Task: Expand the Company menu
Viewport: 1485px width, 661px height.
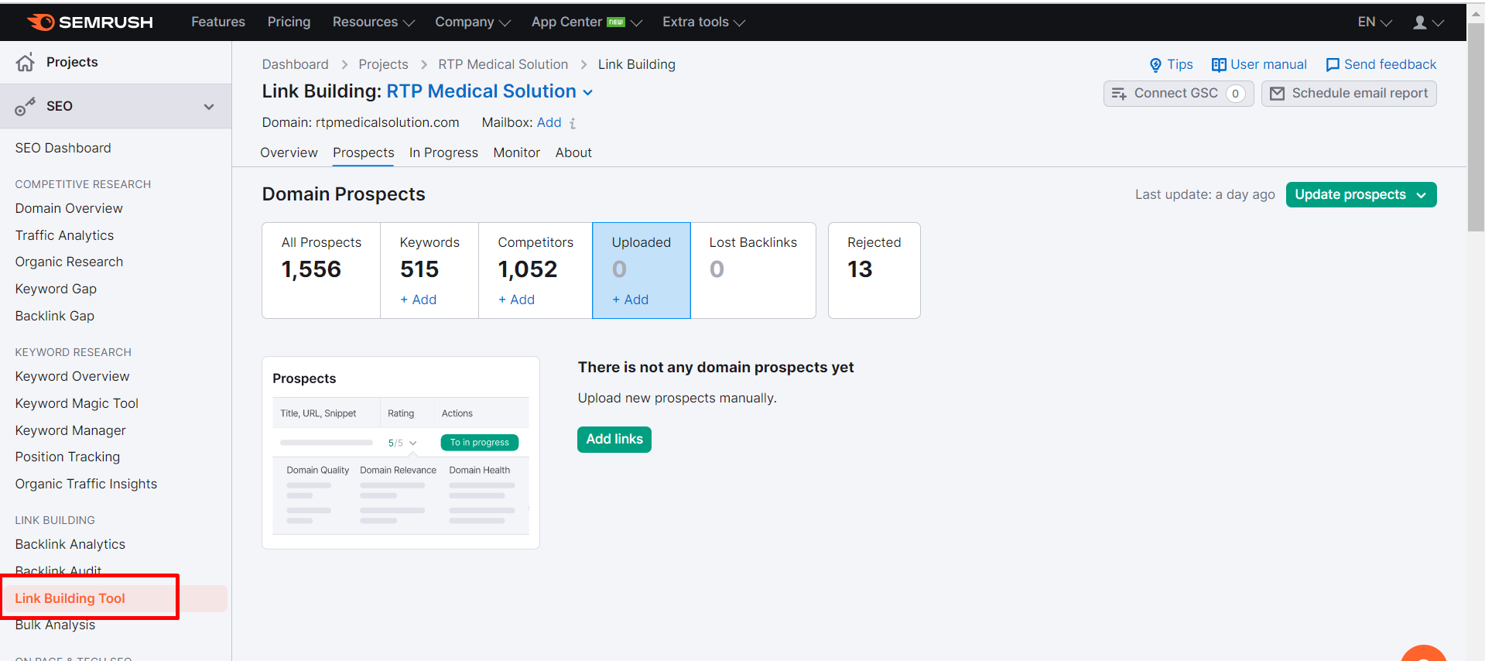Action: 473,22
